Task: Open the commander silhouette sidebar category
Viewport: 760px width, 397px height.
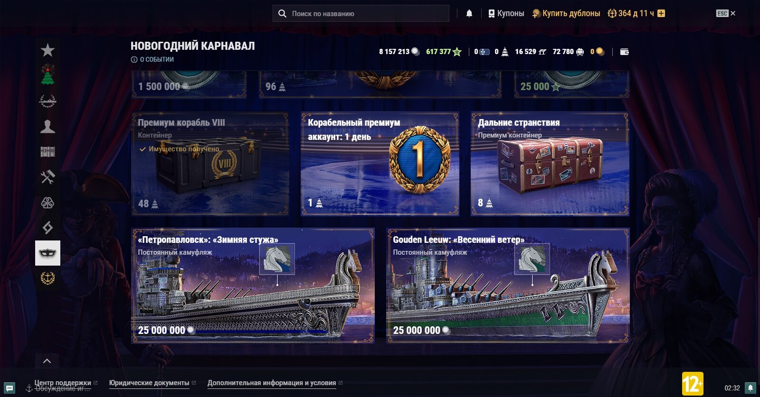Action: [x=47, y=126]
